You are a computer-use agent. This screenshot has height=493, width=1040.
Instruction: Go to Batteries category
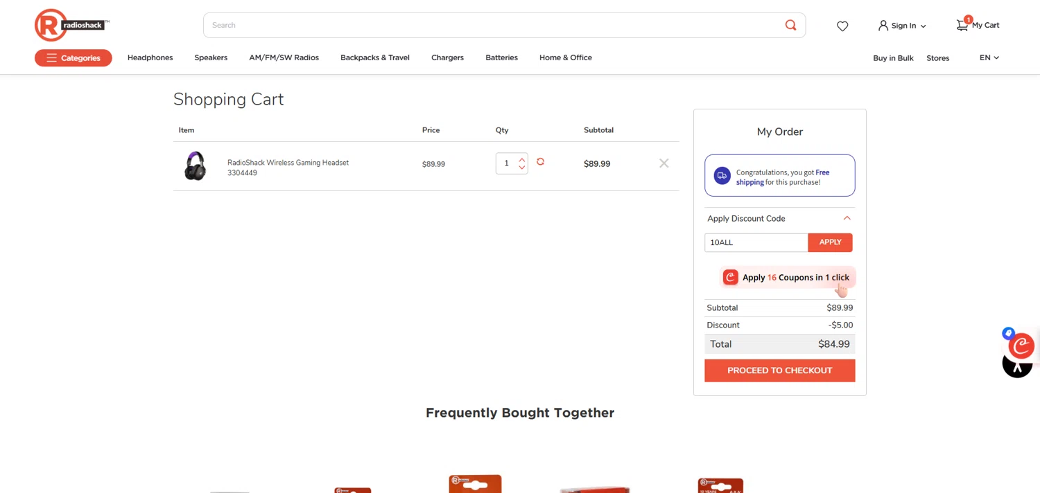(x=501, y=57)
